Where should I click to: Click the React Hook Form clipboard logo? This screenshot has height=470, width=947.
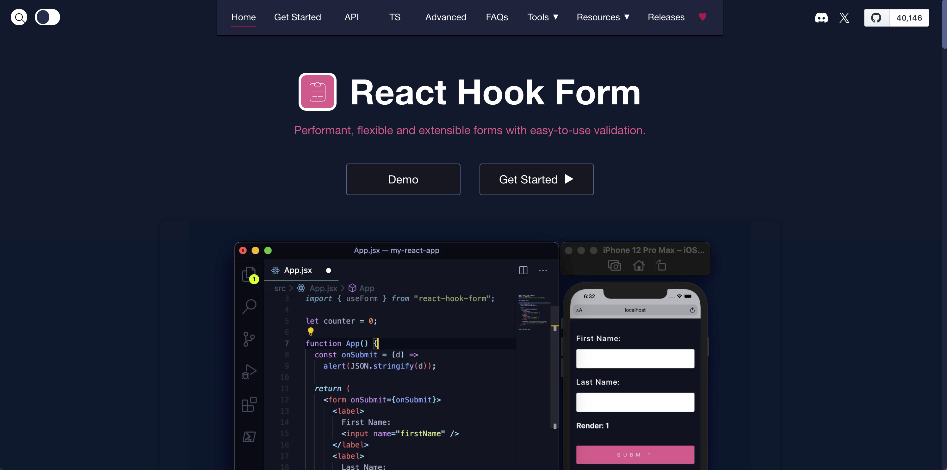[x=317, y=92]
